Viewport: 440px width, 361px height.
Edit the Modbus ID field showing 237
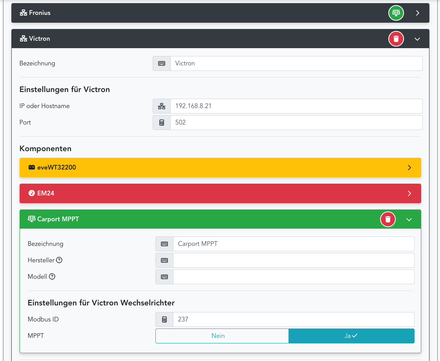point(294,319)
